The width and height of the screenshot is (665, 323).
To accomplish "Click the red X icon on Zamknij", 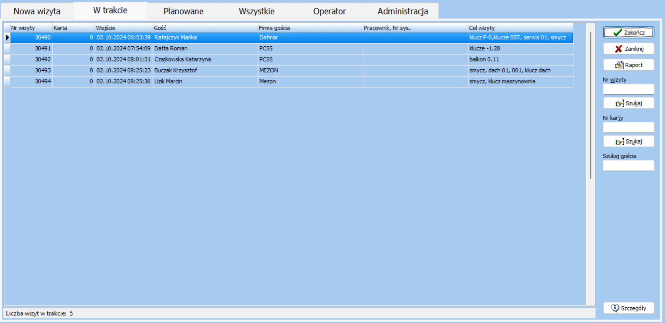I will tap(618, 49).
